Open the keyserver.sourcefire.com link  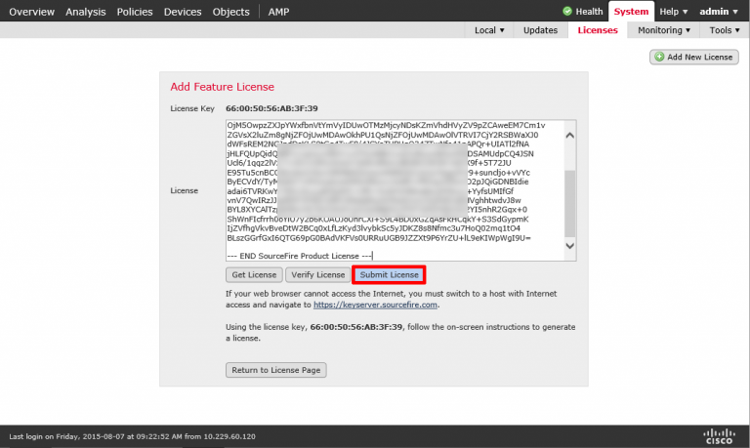click(x=375, y=305)
